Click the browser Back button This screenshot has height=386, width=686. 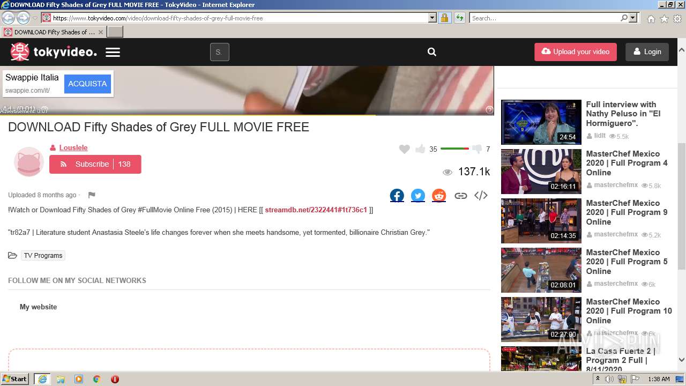click(x=9, y=18)
